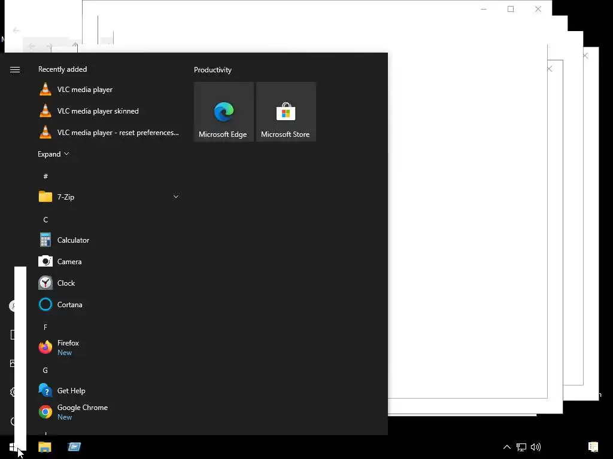Jump to letter index via # header
Screen dimensions: 613x459
45,176
